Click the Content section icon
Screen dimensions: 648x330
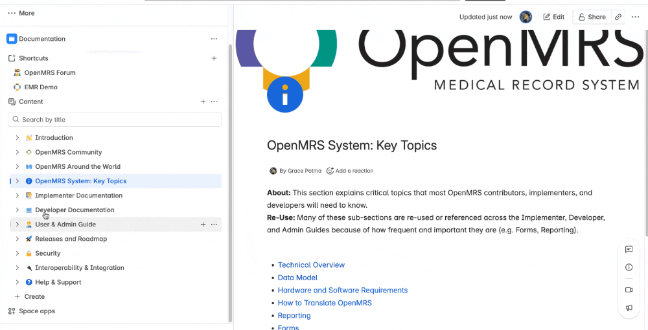pyautogui.click(x=12, y=102)
